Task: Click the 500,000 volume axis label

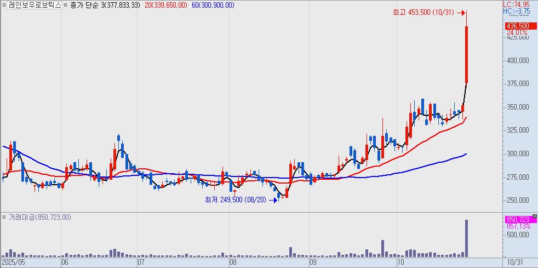Action: 517,235
